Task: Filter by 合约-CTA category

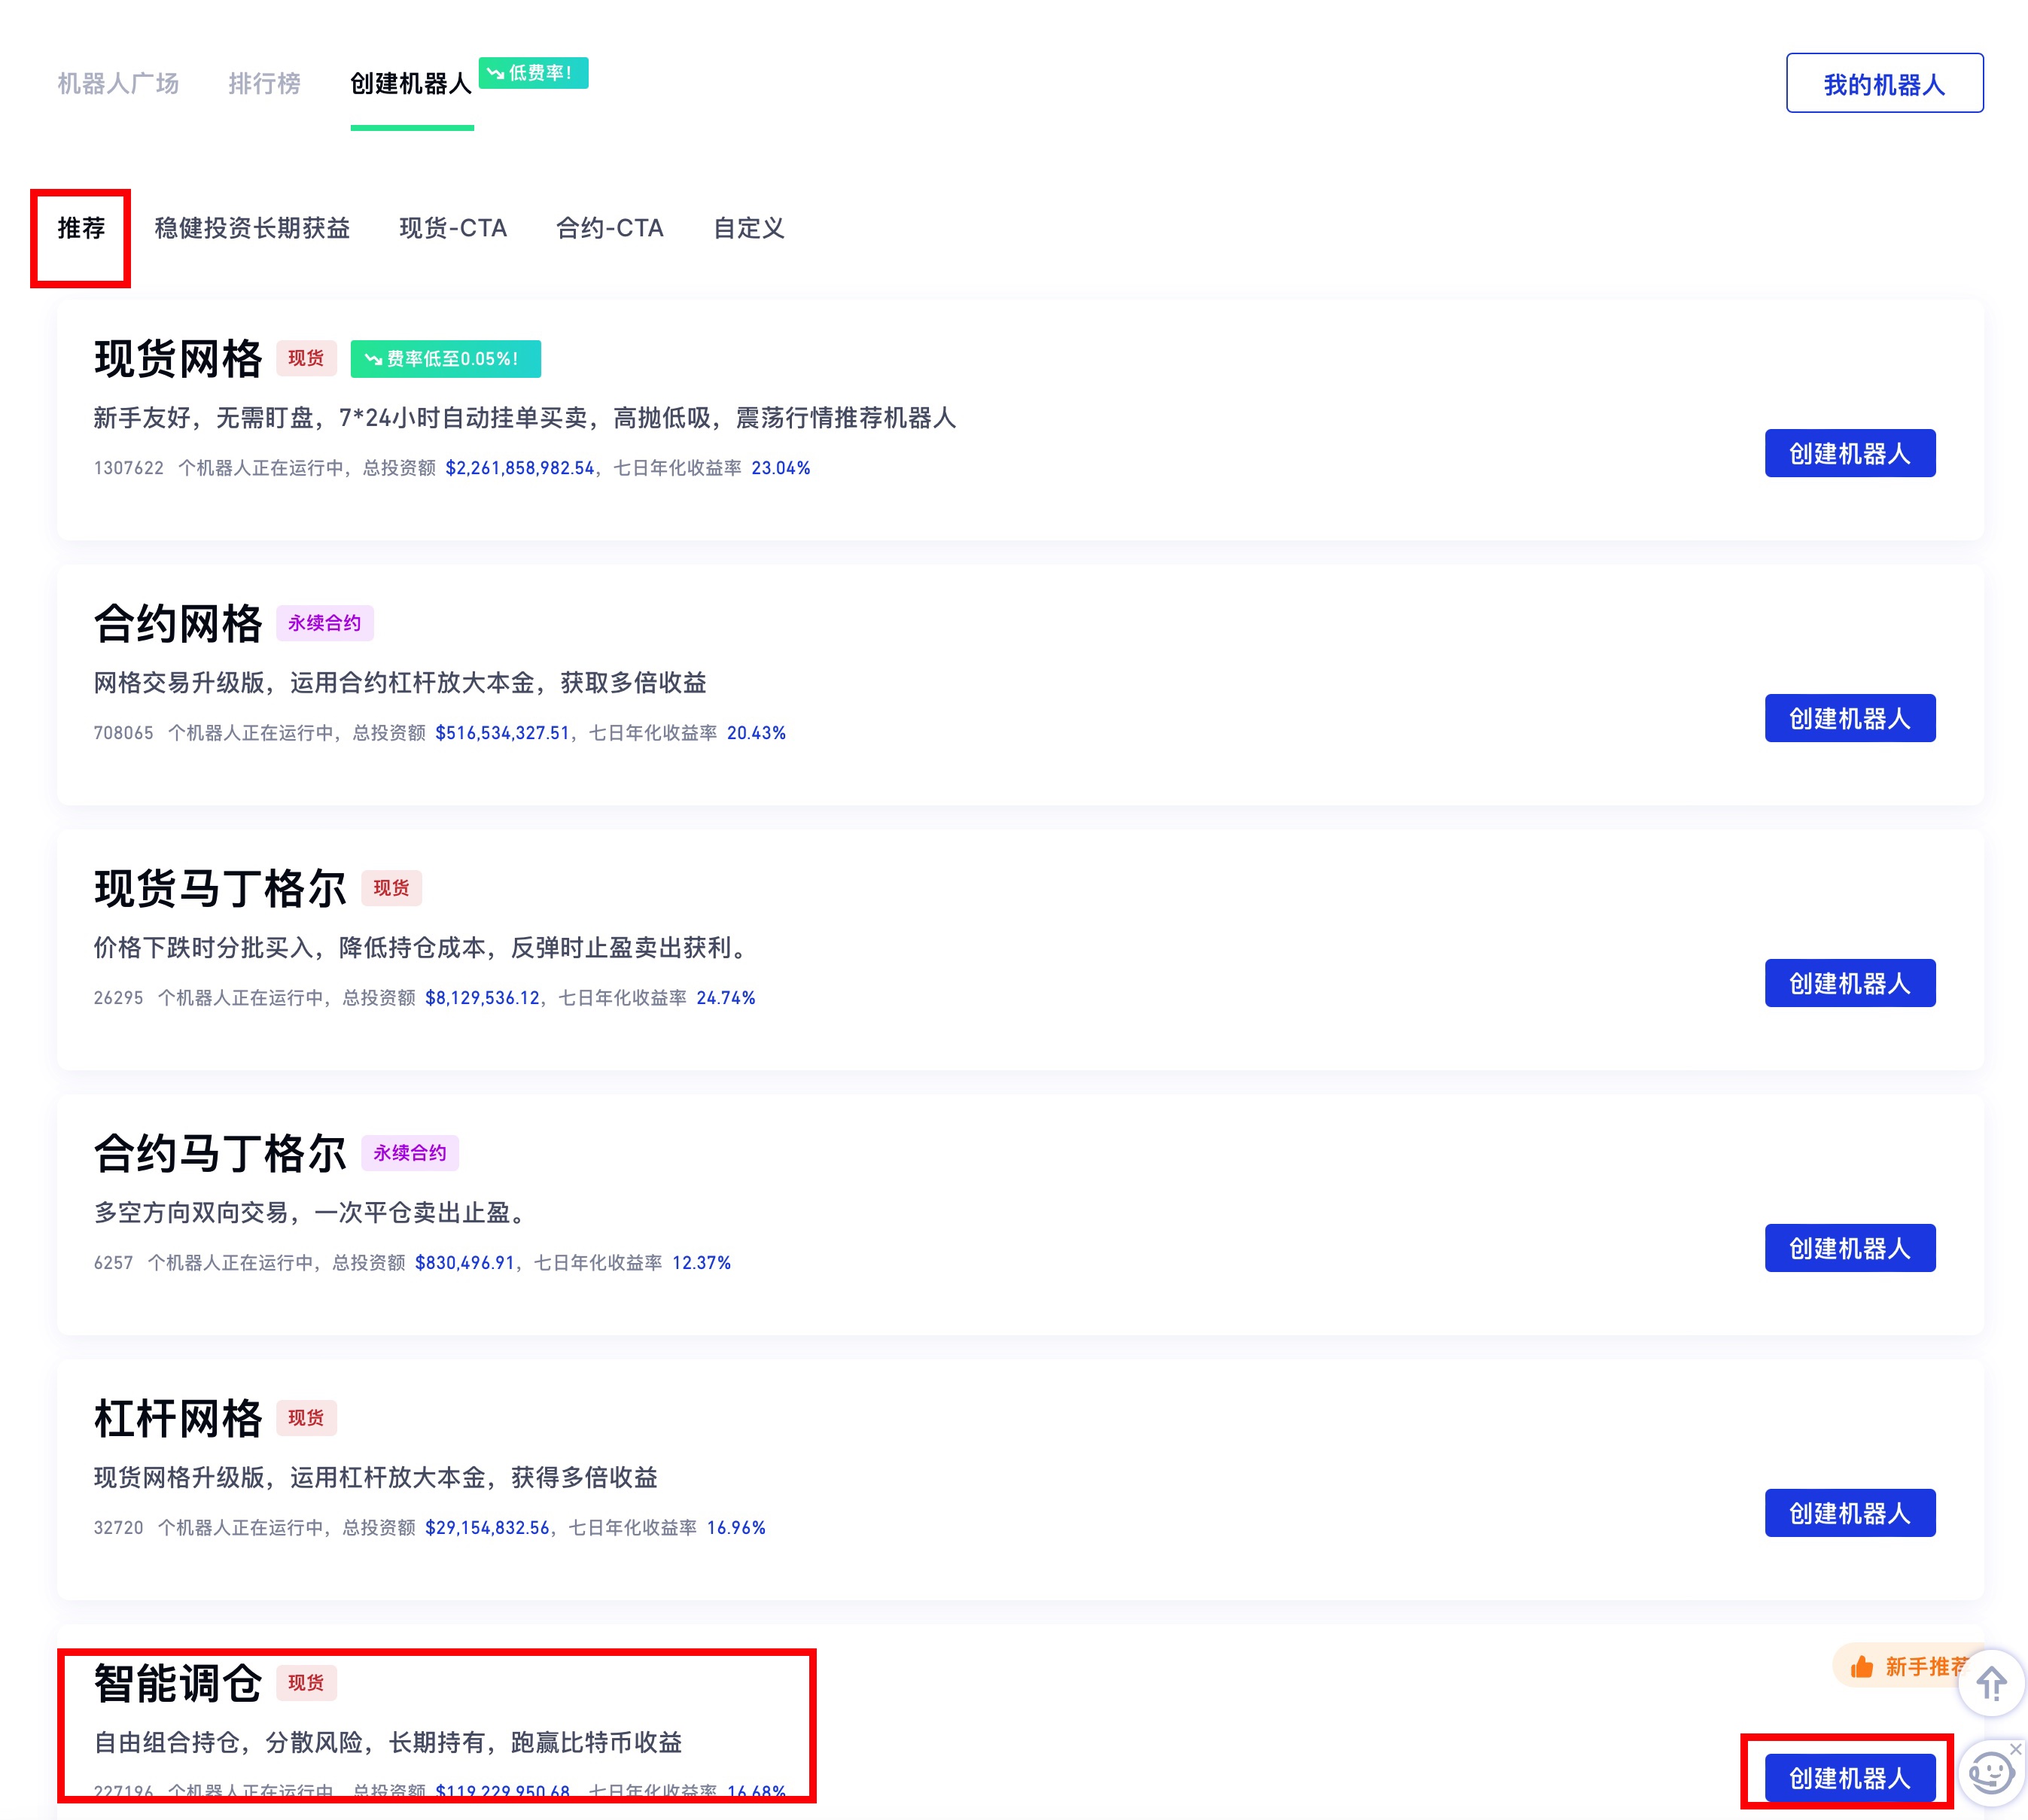Action: click(x=610, y=229)
